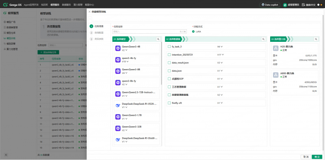The height and width of the screenshot is (160, 325).
Task: Select the Qwen:Qwen3-4B model icon
Action: 118,48
